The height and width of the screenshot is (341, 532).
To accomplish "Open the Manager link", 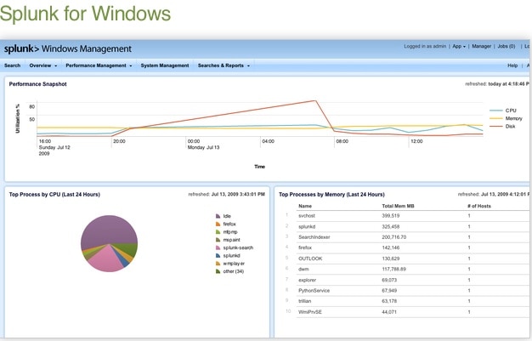I will click(x=481, y=46).
